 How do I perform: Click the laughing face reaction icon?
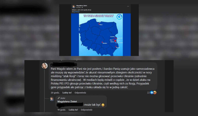click(155, 93)
